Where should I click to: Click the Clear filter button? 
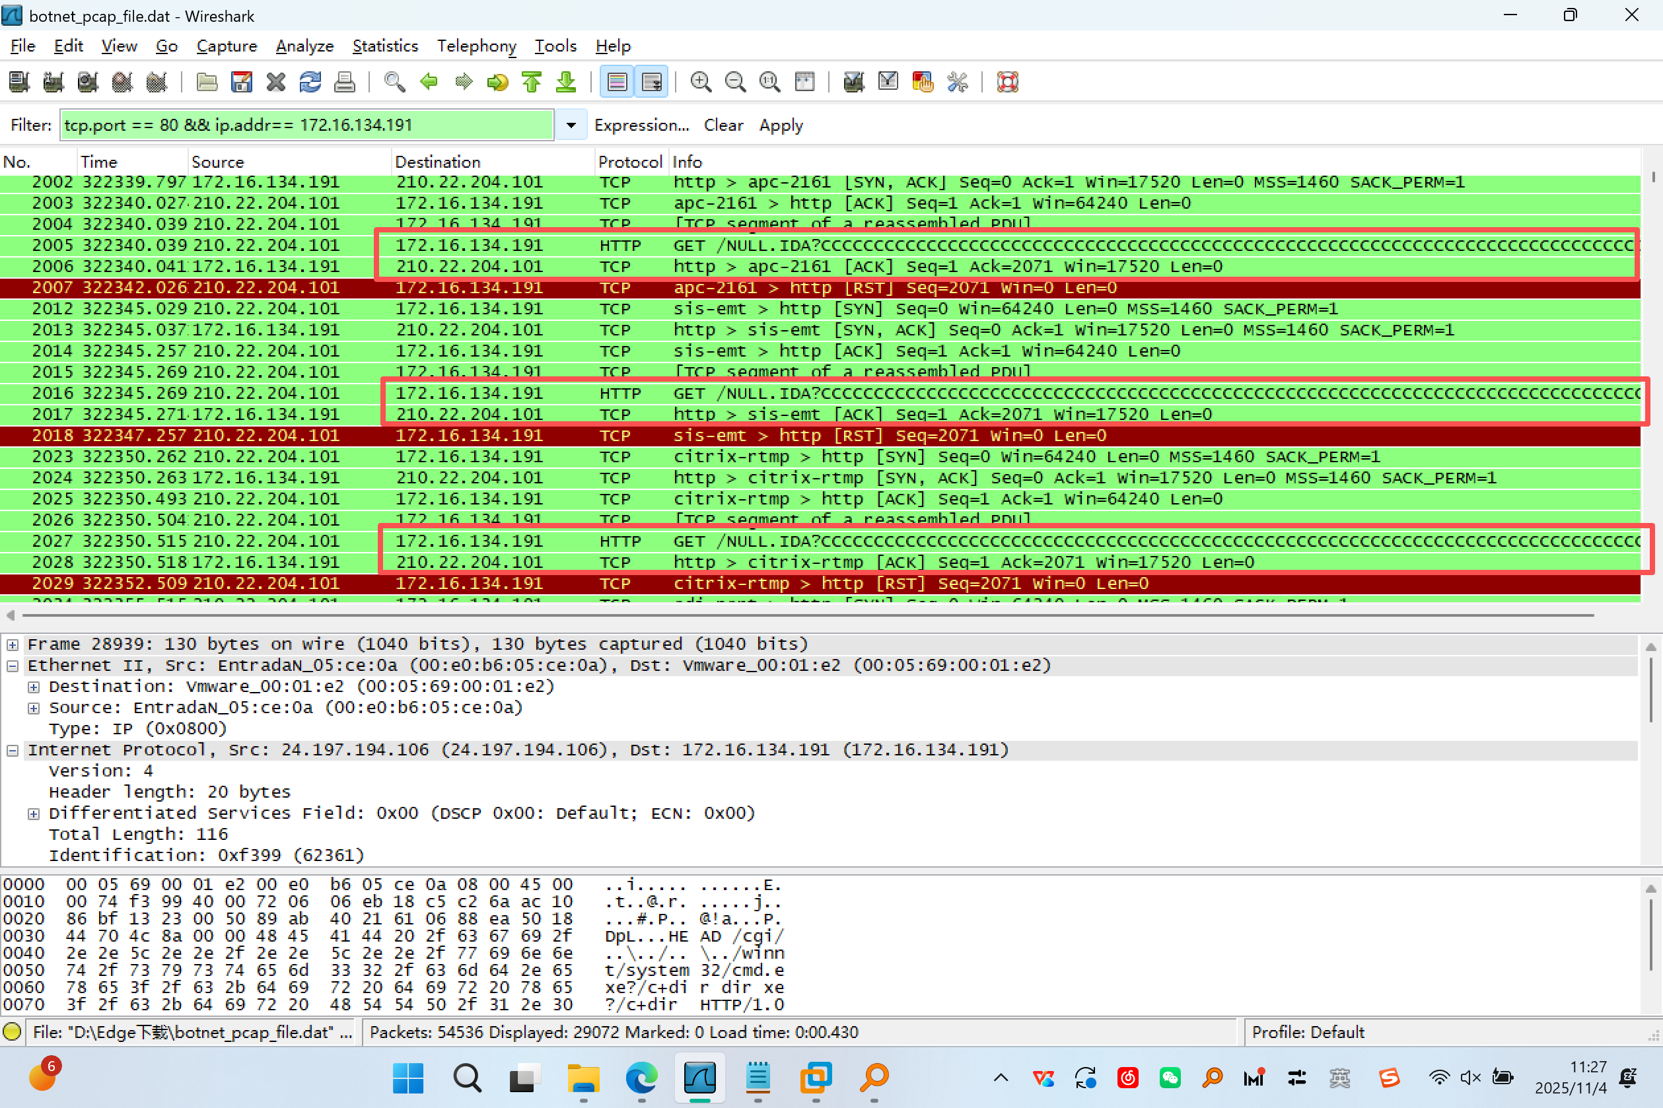pos(723,125)
